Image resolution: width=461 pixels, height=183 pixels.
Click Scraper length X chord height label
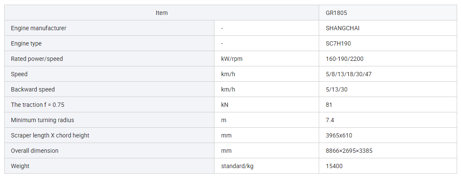click(x=50, y=135)
